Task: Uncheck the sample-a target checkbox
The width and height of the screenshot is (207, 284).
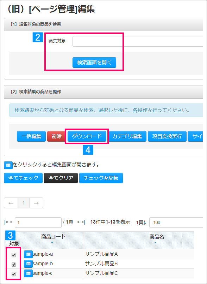Action: coord(13,255)
